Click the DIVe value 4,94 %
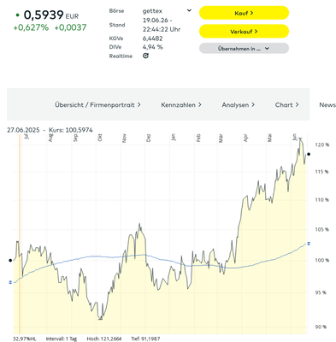This screenshot has width=336, height=342. click(152, 47)
